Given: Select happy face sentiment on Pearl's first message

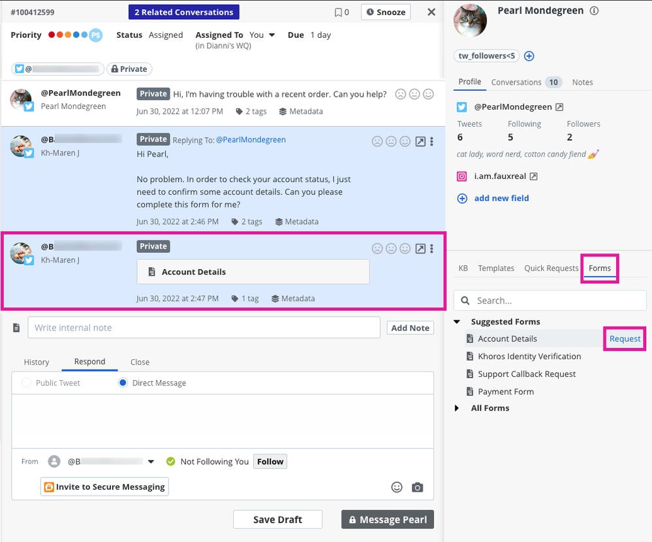Looking at the screenshot, I should point(428,95).
